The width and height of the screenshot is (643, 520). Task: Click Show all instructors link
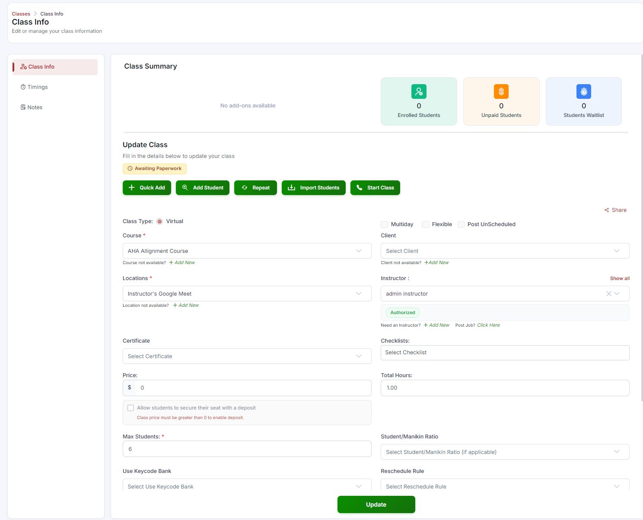[620, 278]
